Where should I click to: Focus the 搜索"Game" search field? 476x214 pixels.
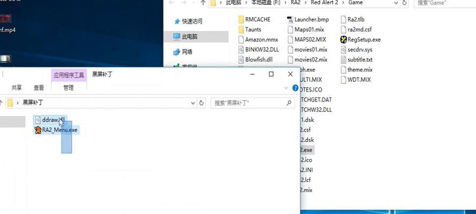tap(445, 3)
